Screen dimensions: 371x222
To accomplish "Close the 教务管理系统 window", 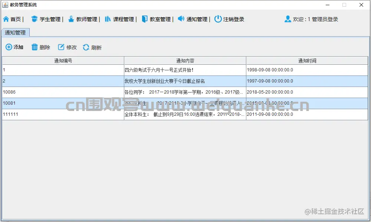I will (x=361, y=5).
